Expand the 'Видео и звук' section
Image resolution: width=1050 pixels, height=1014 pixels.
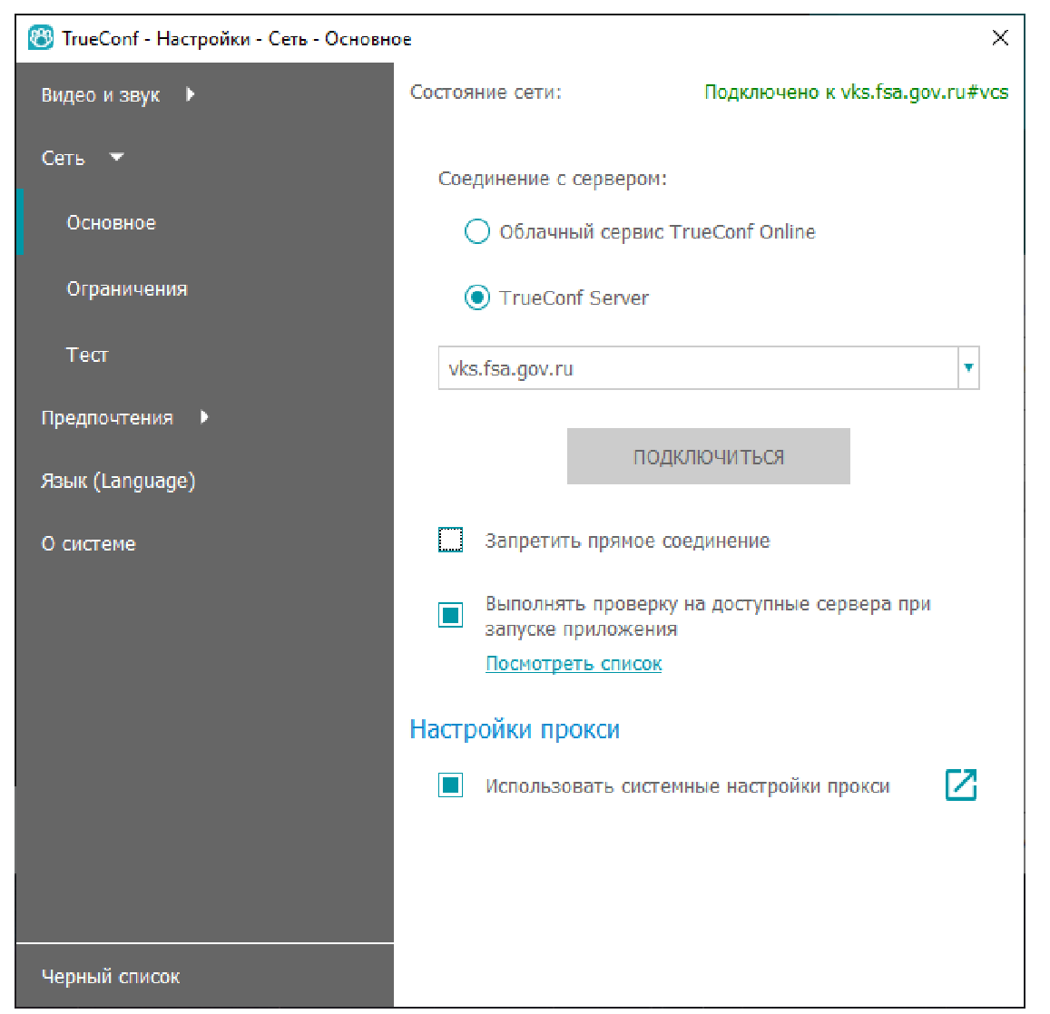pyautogui.click(x=190, y=94)
